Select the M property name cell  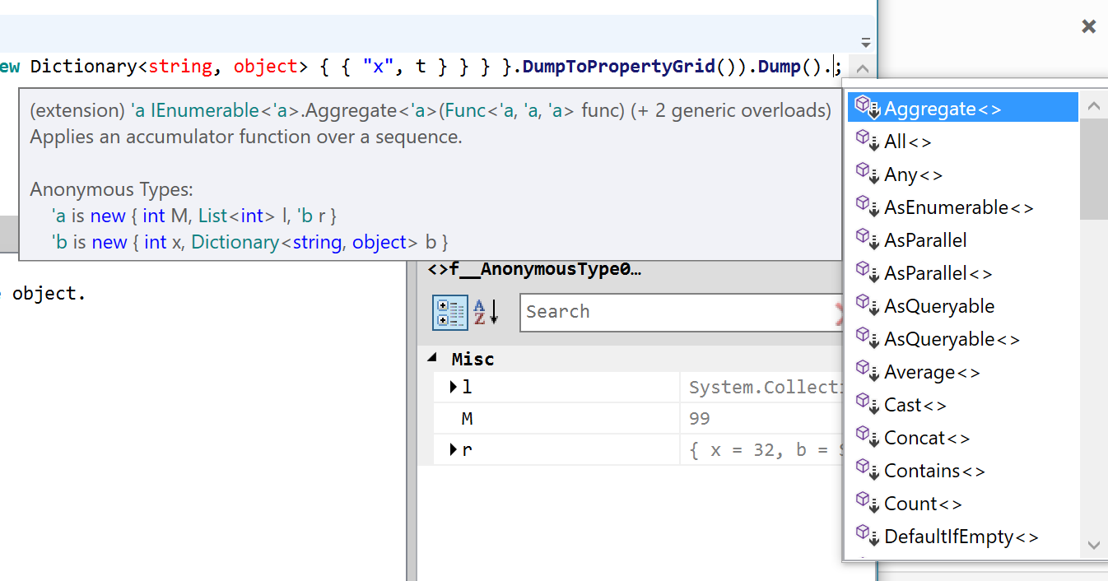(557, 419)
